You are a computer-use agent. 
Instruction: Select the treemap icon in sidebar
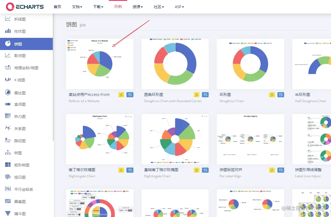click(x=8, y=165)
